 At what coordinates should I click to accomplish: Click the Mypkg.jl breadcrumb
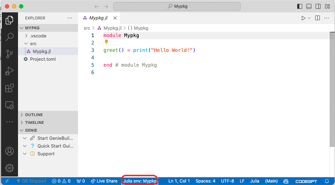pos(109,28)
